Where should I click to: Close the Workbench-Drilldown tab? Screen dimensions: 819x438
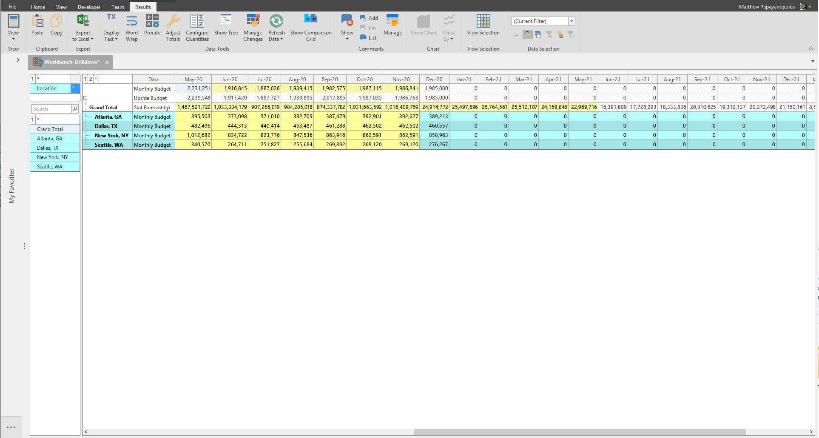tap(107, 62)
